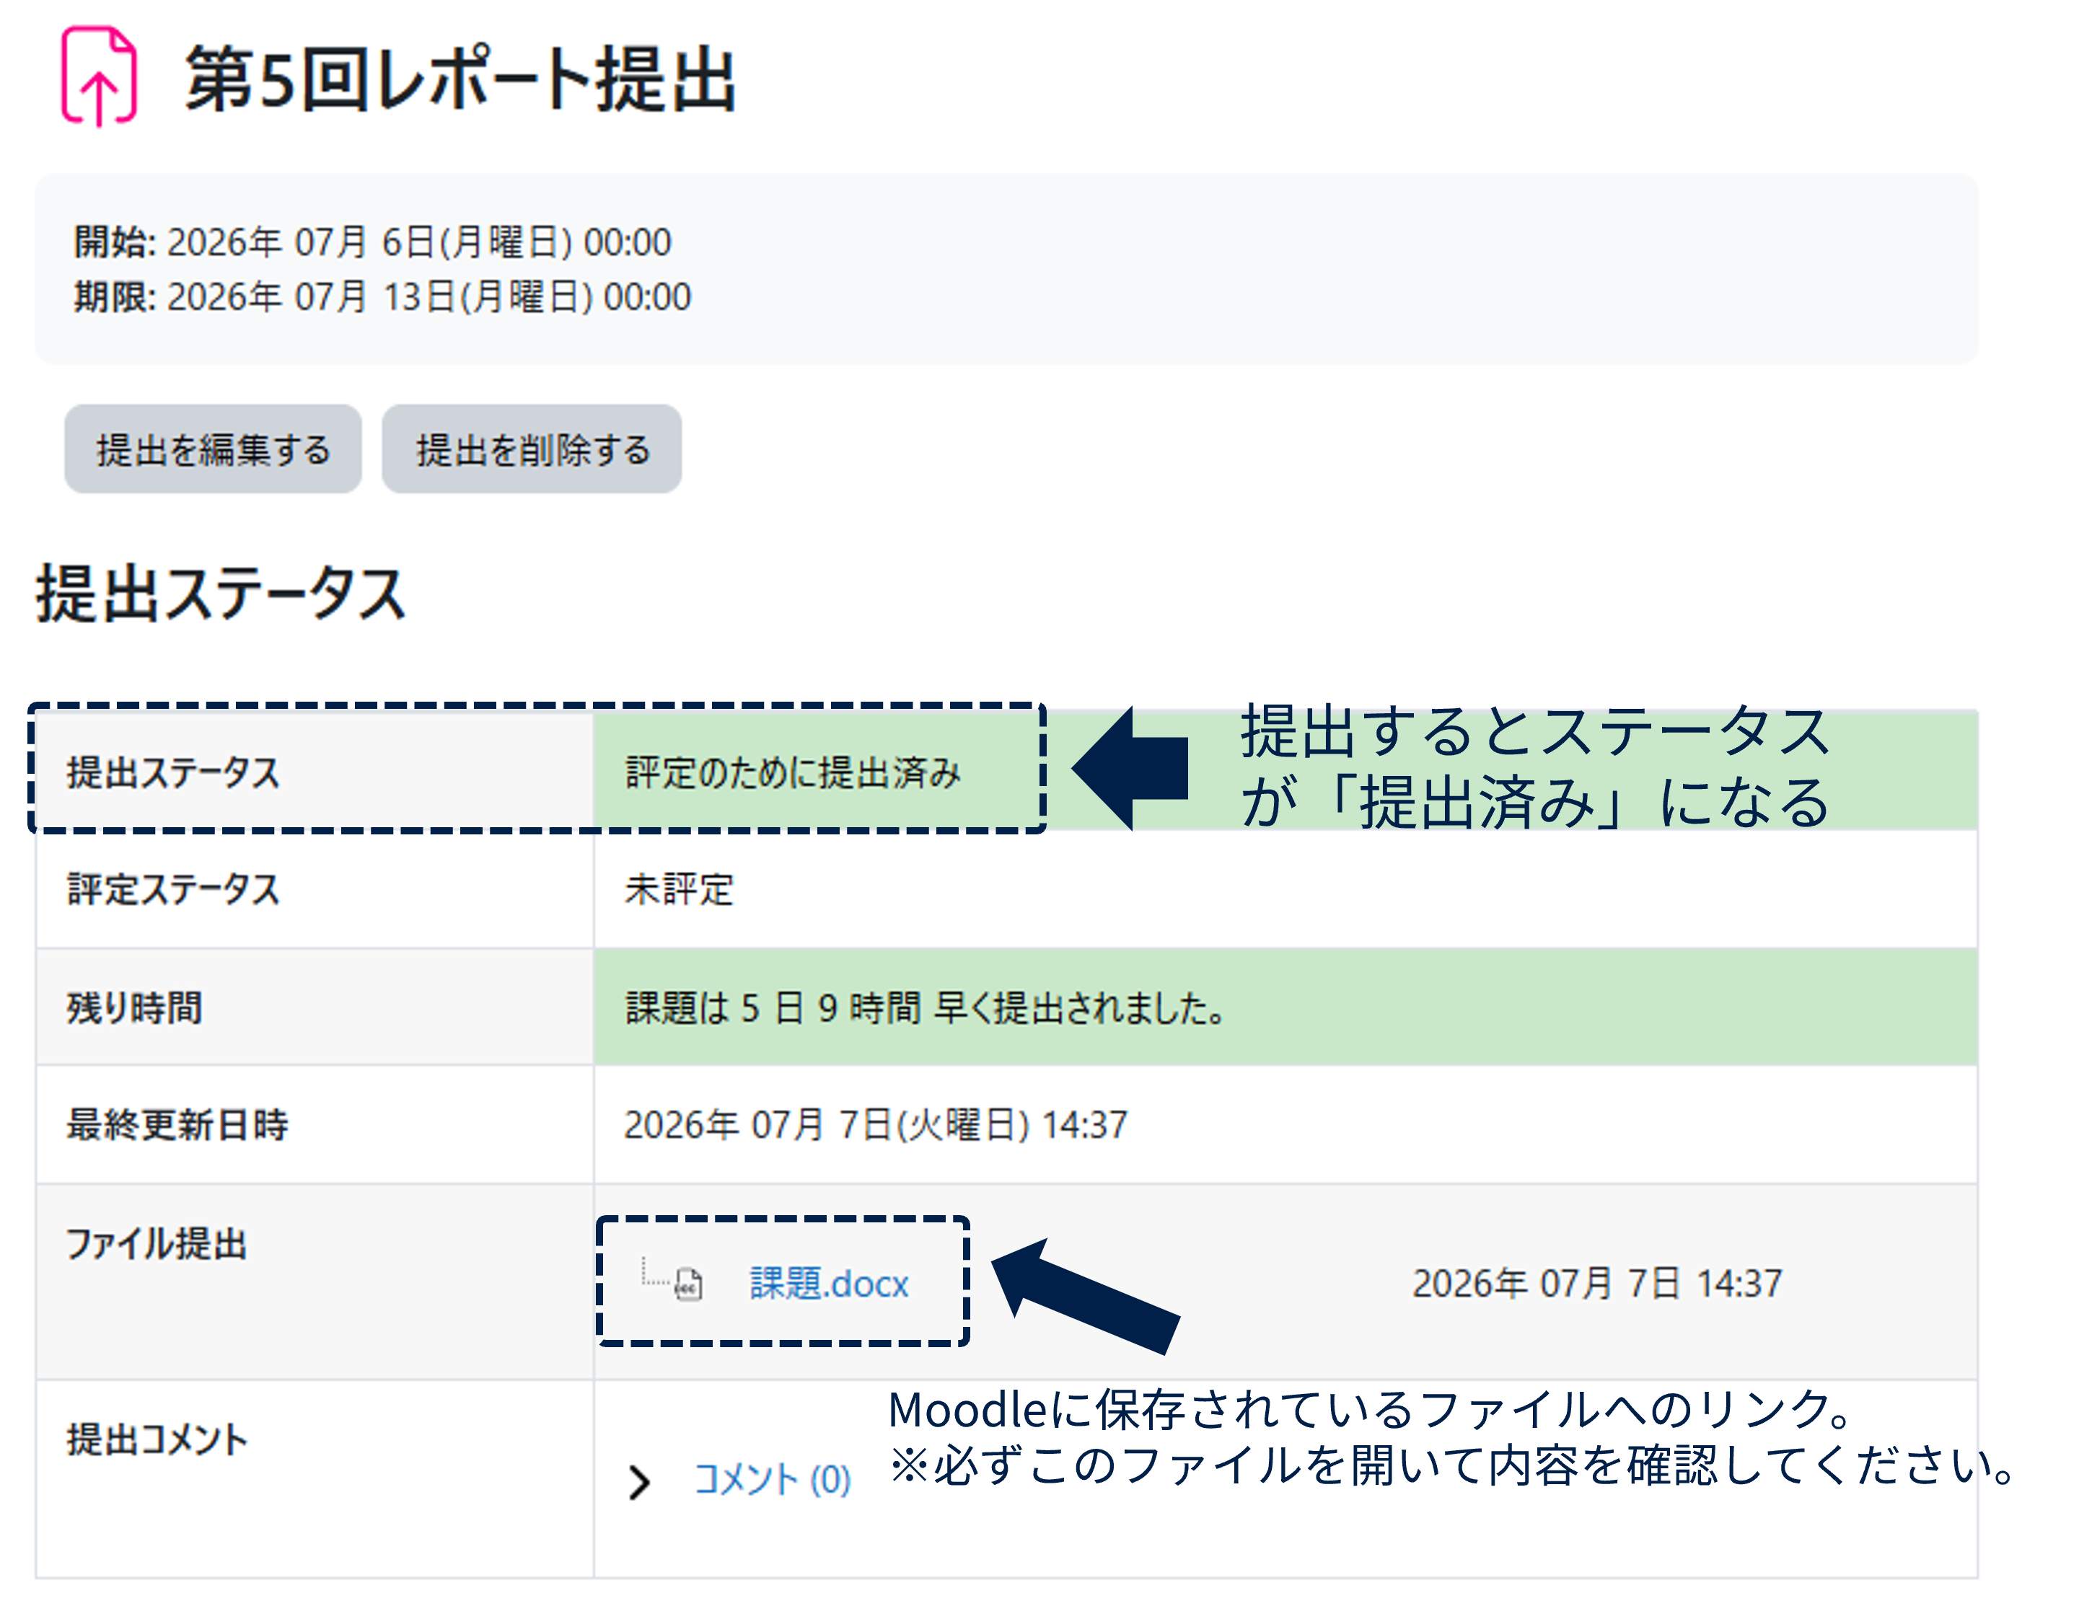Screen dimensions: 2079x1619
Task: Click the file timestamp 2026年 07月 7日 14:37
Action: [1596, 1284]
